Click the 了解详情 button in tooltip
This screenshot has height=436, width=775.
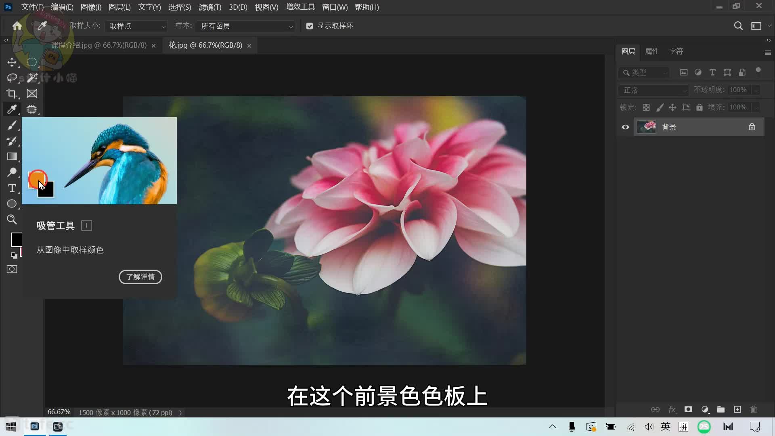pos(140,277)
